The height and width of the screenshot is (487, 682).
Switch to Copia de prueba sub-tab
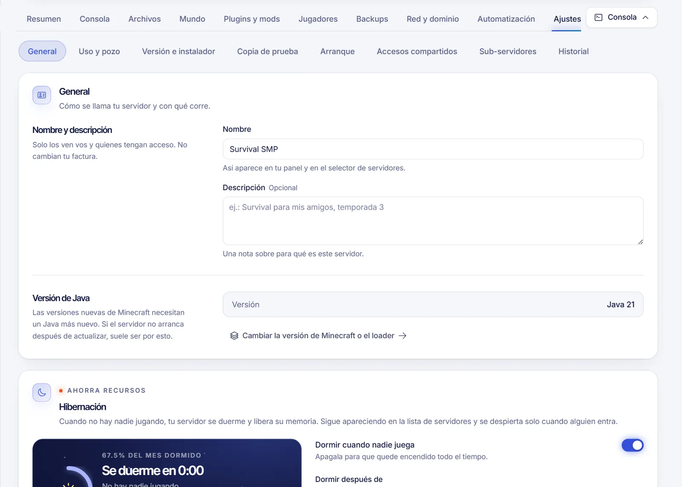coord(268,51)
